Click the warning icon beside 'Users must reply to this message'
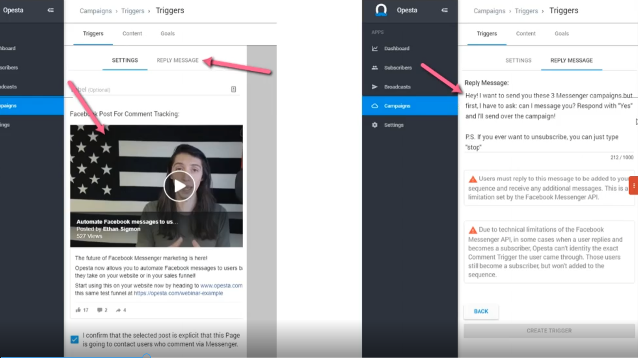Image resolution: width=638 pixels, height=358 pixels. click(x=473, y=179)
